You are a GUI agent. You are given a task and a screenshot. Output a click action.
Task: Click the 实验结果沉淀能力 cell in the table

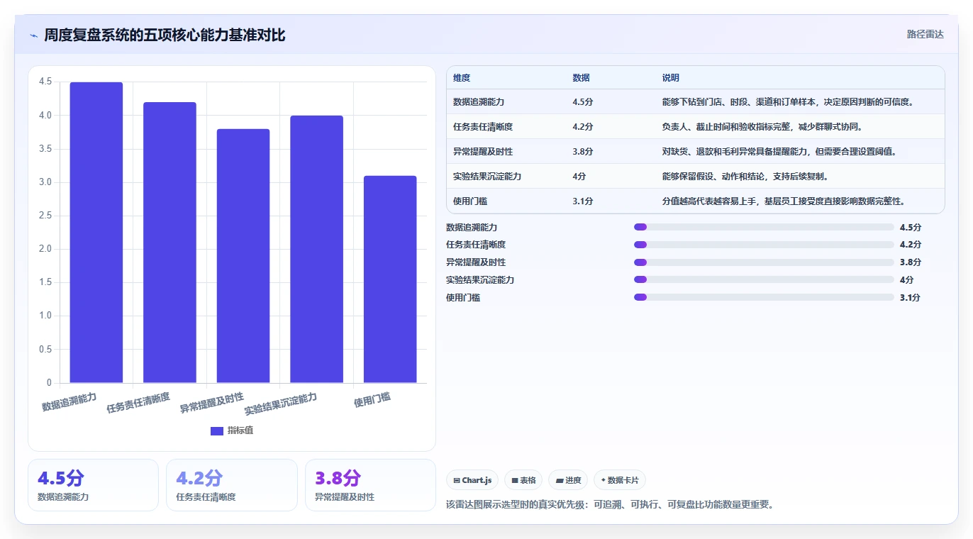click(487, 177)
